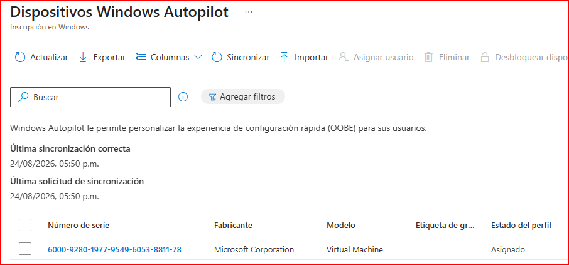Sort by Modelo column header

[x=341, y=225]
